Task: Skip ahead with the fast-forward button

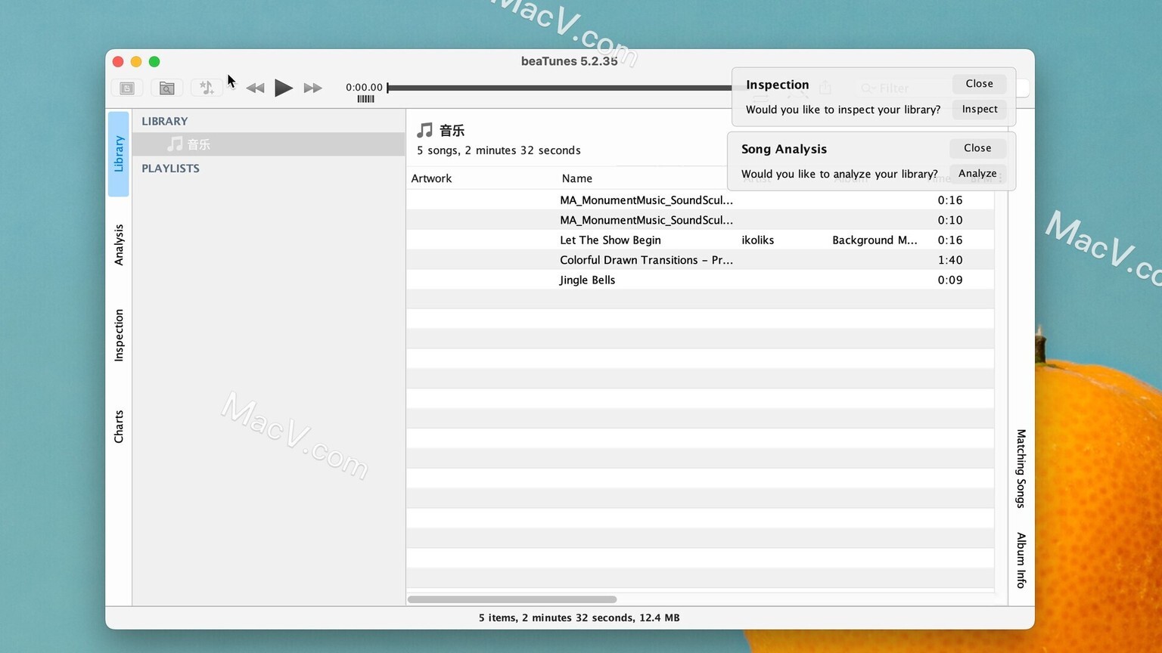Action: point(312,88)
